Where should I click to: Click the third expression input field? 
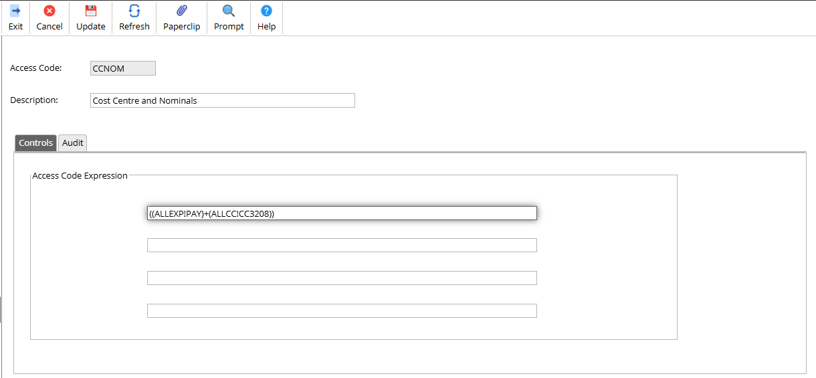342,278
